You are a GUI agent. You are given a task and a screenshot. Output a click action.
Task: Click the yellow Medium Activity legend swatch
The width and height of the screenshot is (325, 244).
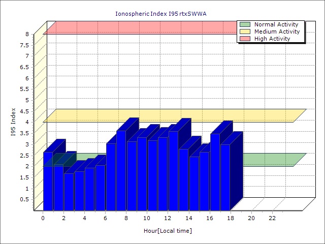[245, 32]
